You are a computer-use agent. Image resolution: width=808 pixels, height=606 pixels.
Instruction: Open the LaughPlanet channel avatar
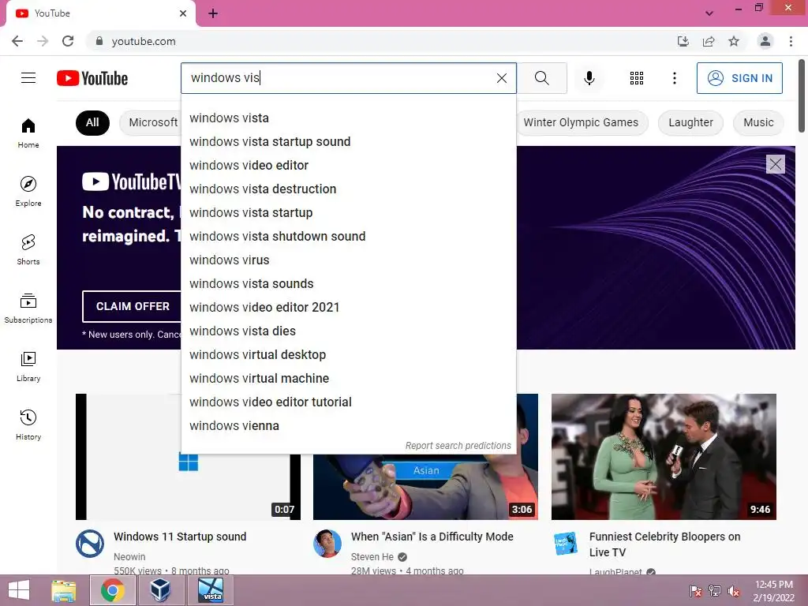(x=565, y=543)
